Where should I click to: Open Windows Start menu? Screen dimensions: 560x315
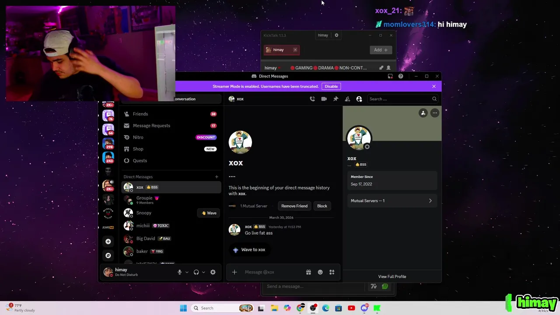pos(183,308)
